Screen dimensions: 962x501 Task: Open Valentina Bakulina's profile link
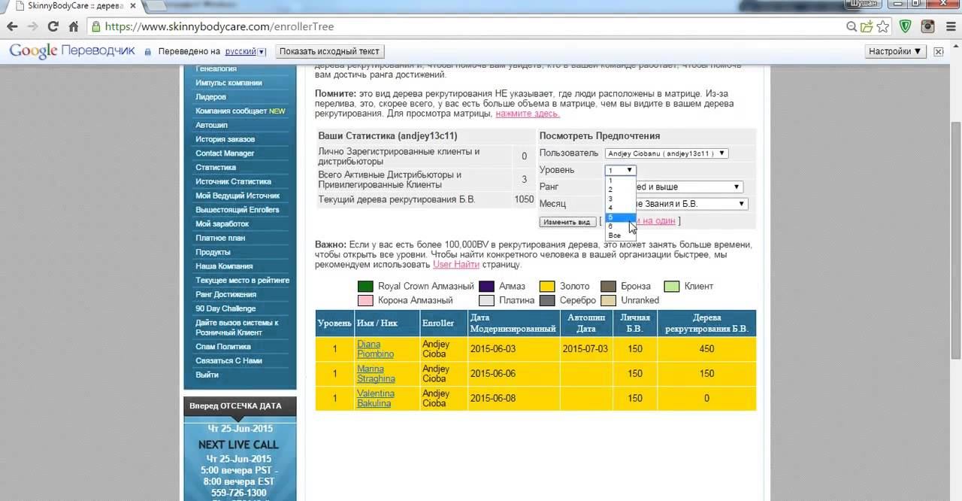pos(375,398)
